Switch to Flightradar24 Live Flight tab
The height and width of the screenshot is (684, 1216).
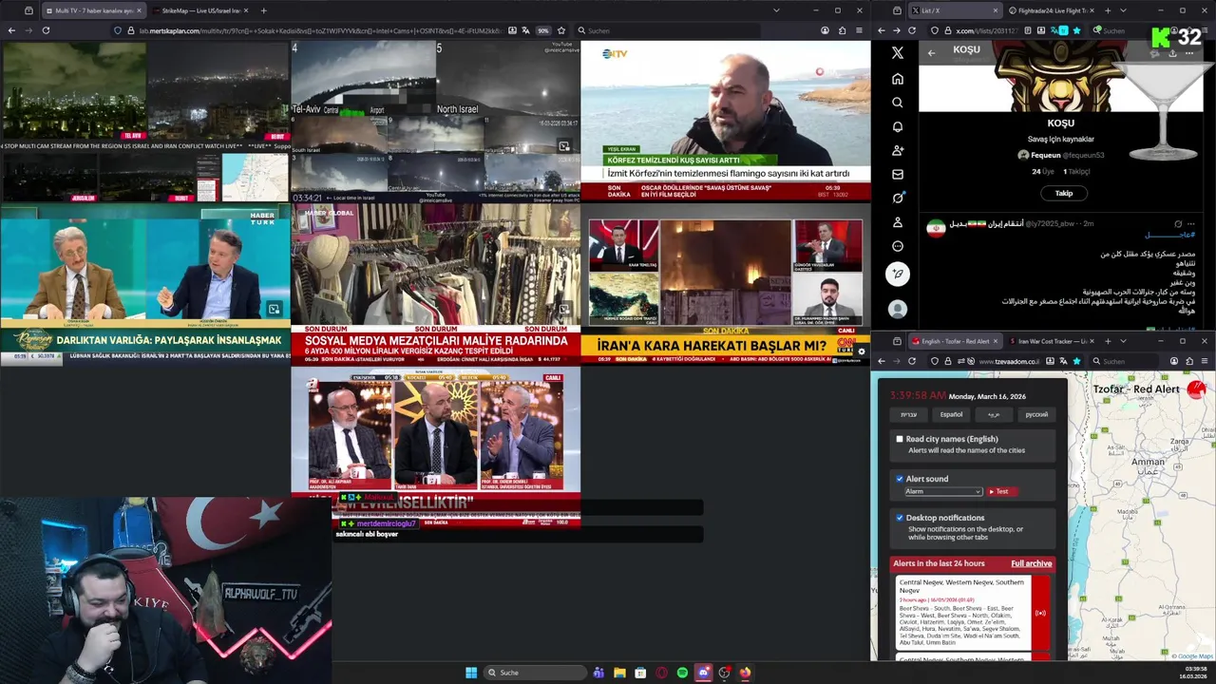coord(1052,10)
